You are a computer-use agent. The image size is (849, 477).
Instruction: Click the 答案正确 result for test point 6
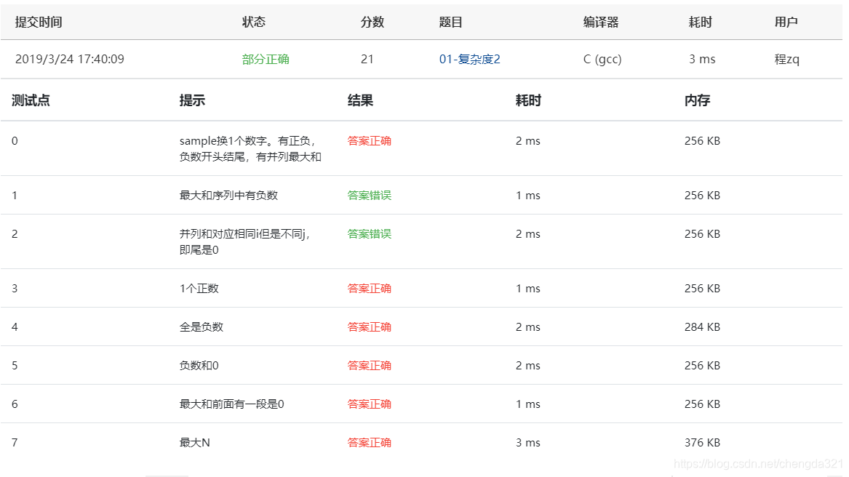click(x=370, y=404)
